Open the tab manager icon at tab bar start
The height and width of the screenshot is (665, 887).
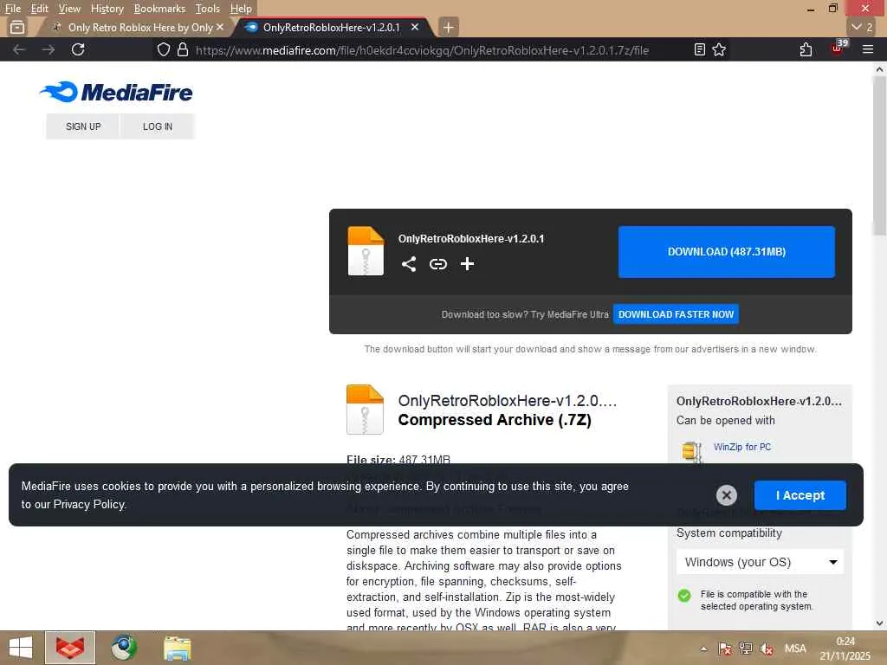tap(17, 27)
